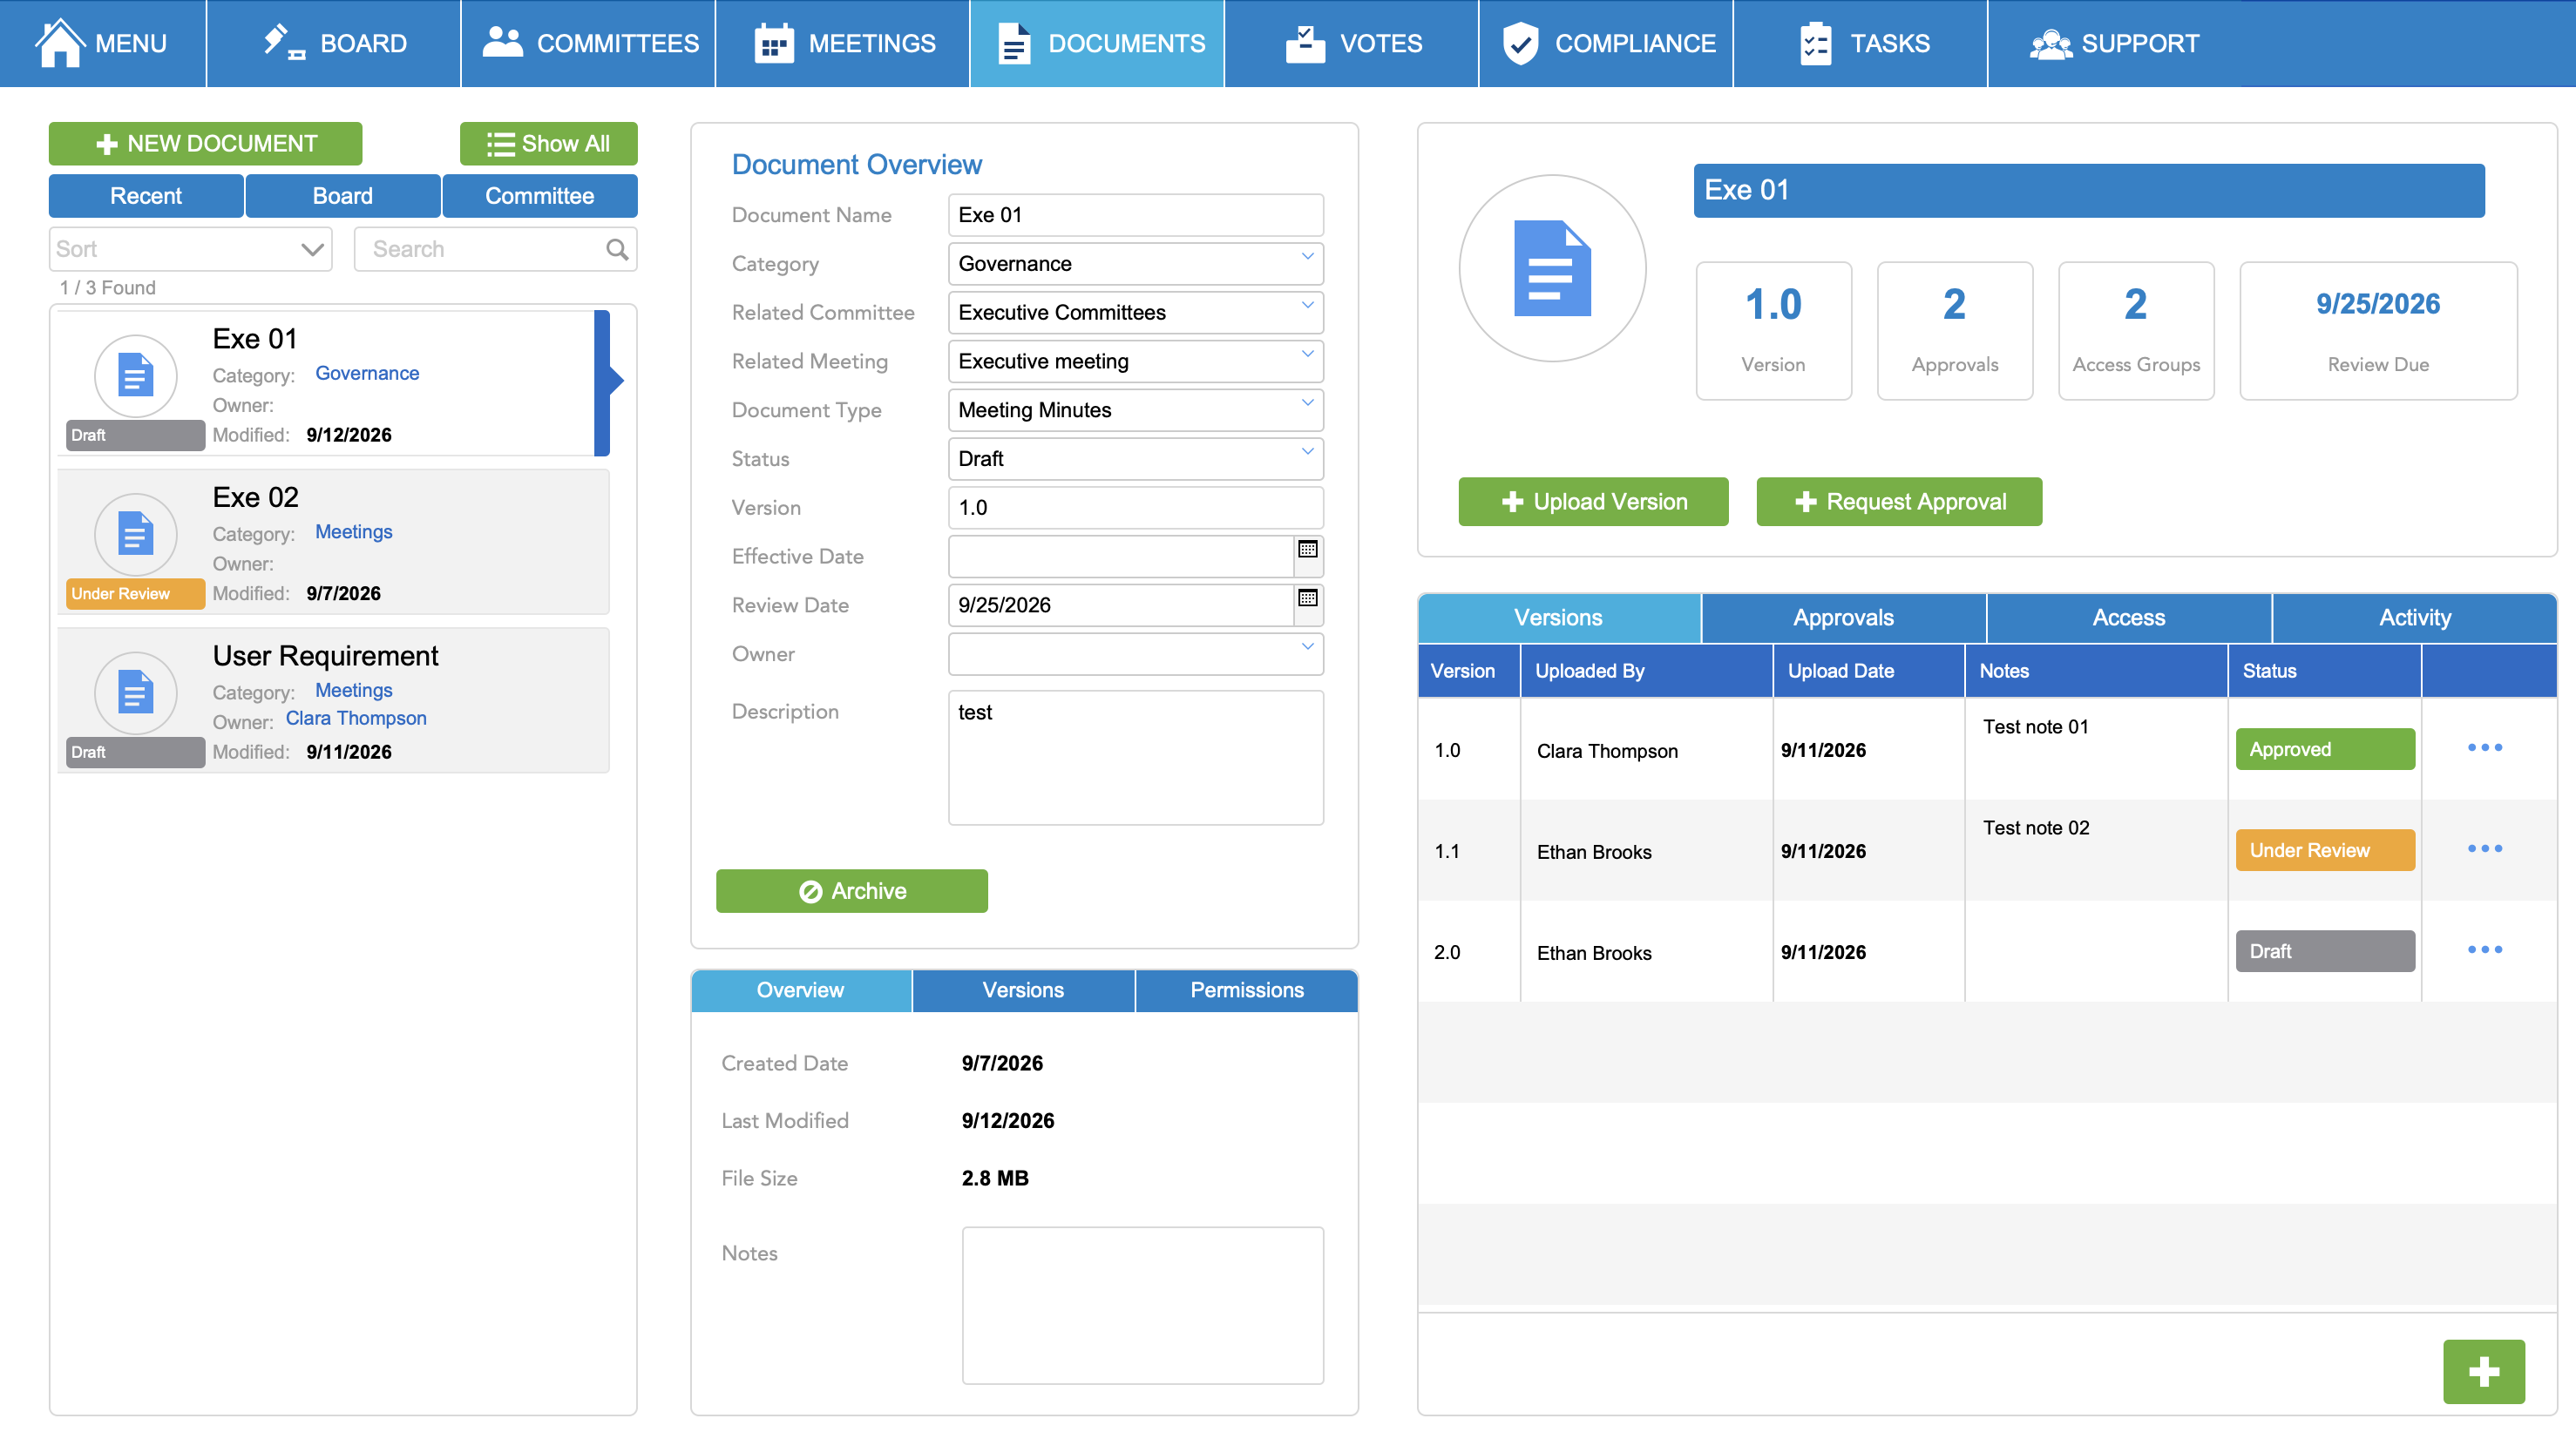Click the large document icon in the summary panel

1552,267
